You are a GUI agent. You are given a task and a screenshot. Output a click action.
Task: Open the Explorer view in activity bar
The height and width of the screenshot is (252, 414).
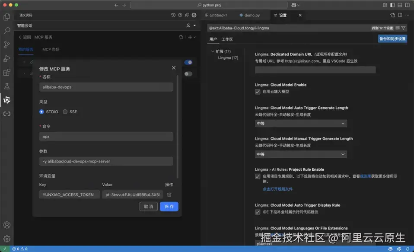click(x=7, y=17)
